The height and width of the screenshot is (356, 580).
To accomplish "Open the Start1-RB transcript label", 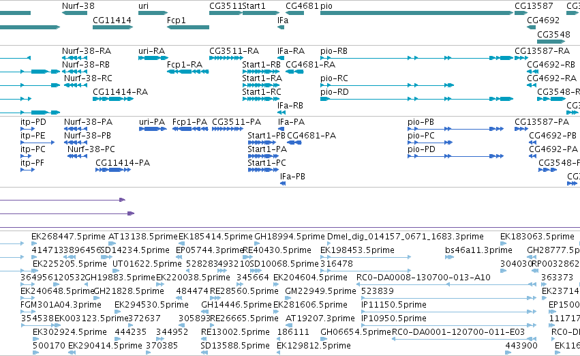I will click(x=261, y=64).
